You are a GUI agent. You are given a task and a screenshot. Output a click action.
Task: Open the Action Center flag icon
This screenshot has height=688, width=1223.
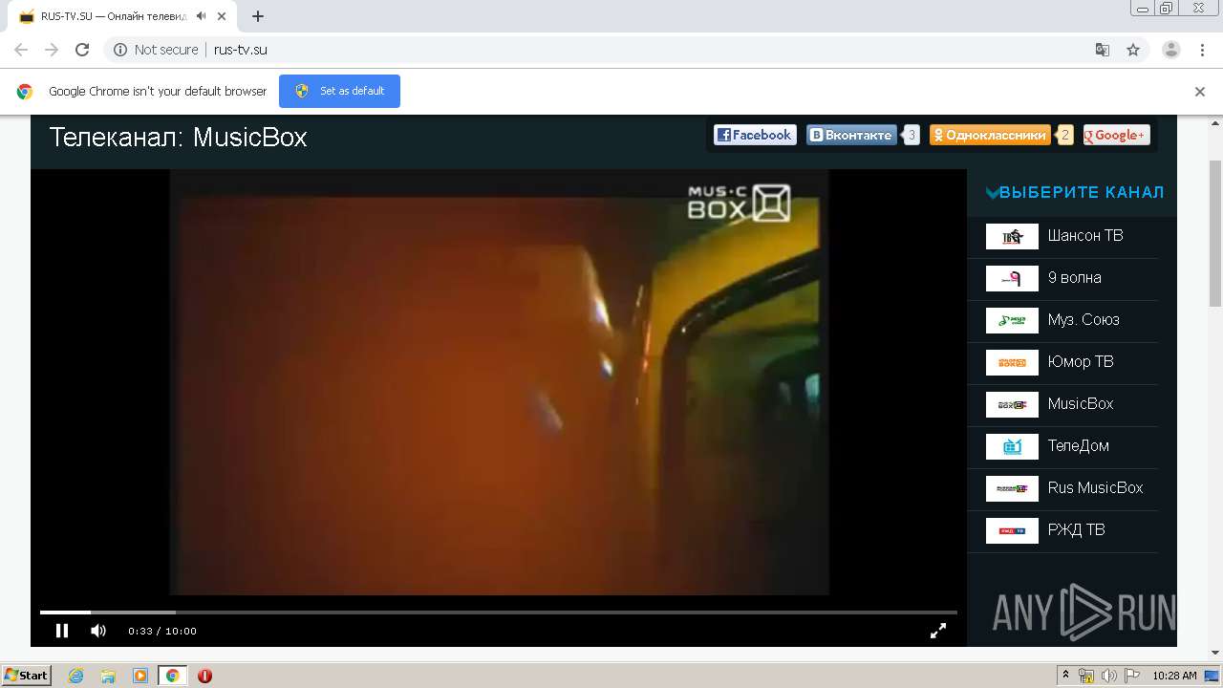1131,676
